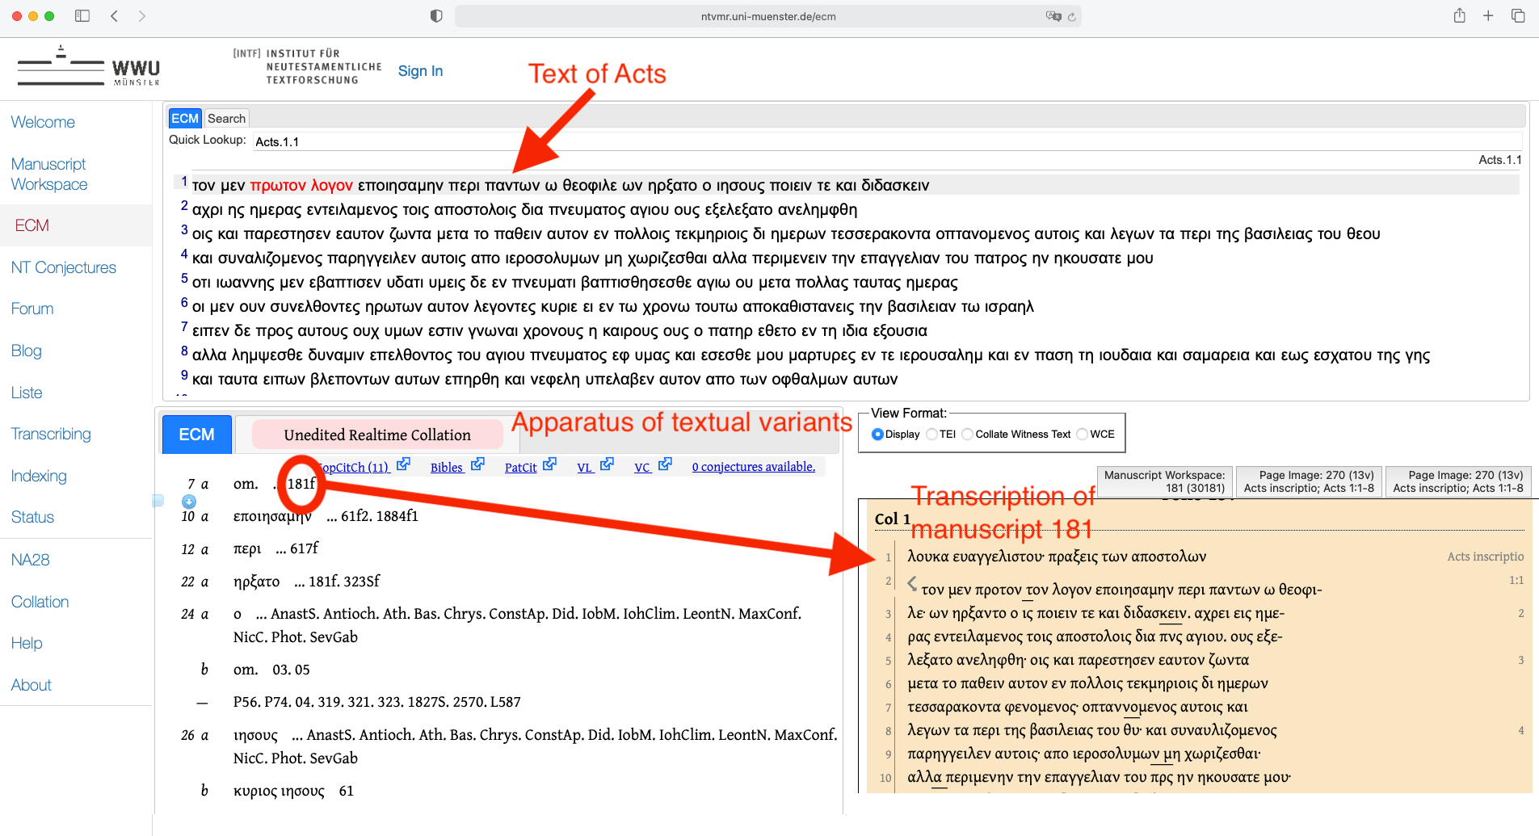Click the Col 1 heading in transcription

(892, 519)
